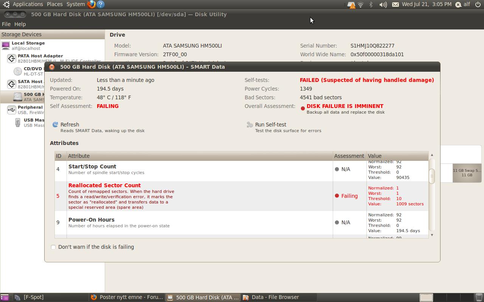484x302 pixels.
Task: Select the Reallocated Sector Count row
Action: click(242, 196)
